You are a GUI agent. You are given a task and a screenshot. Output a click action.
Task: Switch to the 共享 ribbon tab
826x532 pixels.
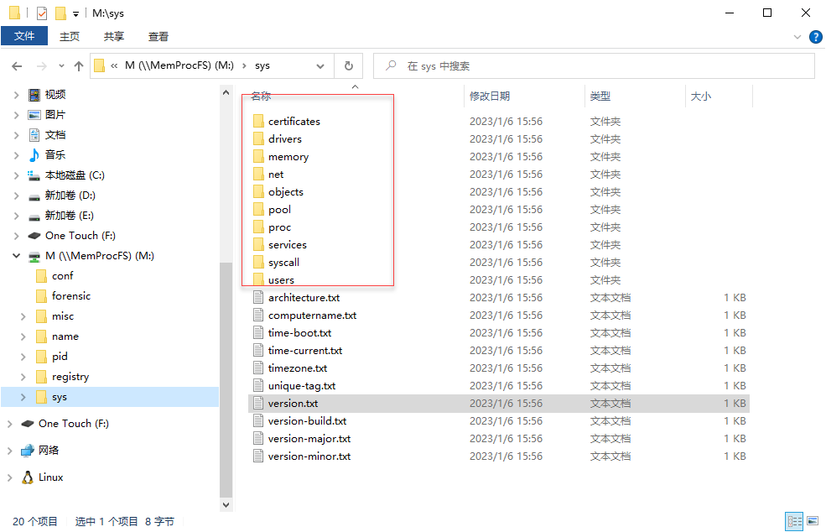(x=114, y=36)
